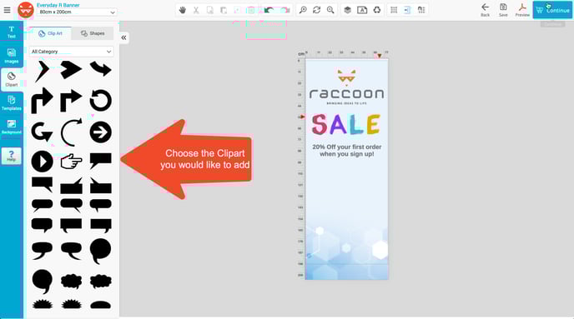Open the hamburger main menu
574x319 pixels.
(7, 10)
